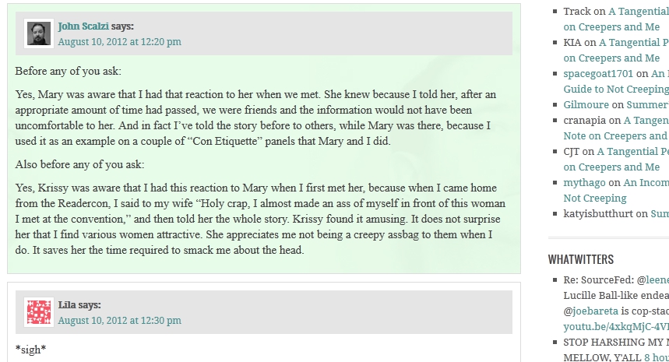Screen dimensions: 669x362
Task: Open the post katyisbutthurt commented on
Action: 659,214
